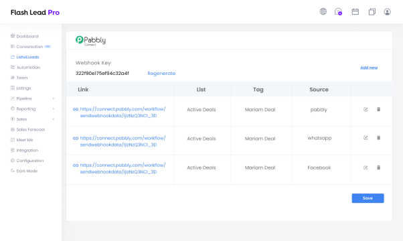The width and height of the screenshot is (403, 241).
Task: Click the Regenerate webhook key link
Action: click(161, 73)
